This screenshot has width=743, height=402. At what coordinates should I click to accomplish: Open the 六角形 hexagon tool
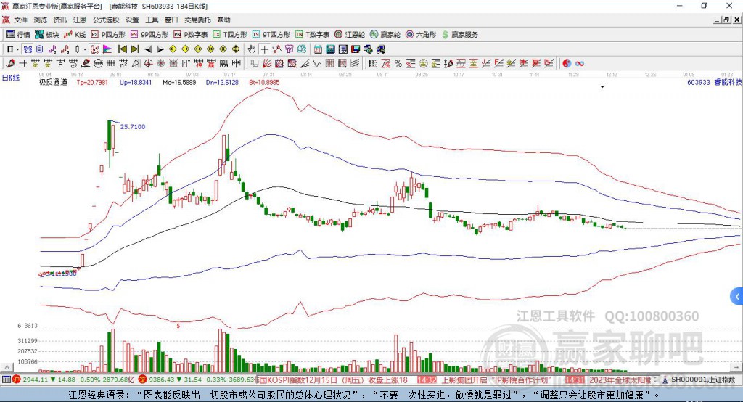coord(421,35)
